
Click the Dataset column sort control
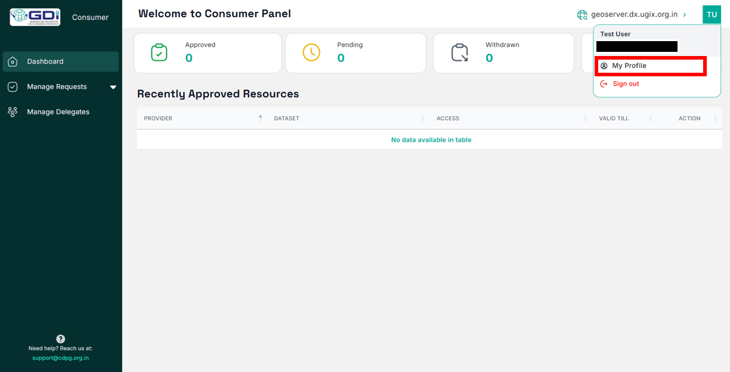[x=423, y=118]
